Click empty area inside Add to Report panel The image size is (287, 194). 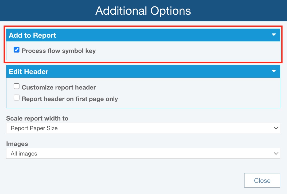pos(187,51)
